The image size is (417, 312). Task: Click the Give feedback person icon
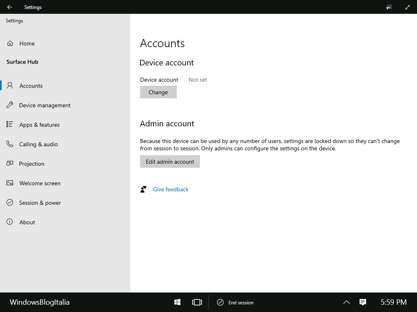pyautogui.click(x=143, y=189)
